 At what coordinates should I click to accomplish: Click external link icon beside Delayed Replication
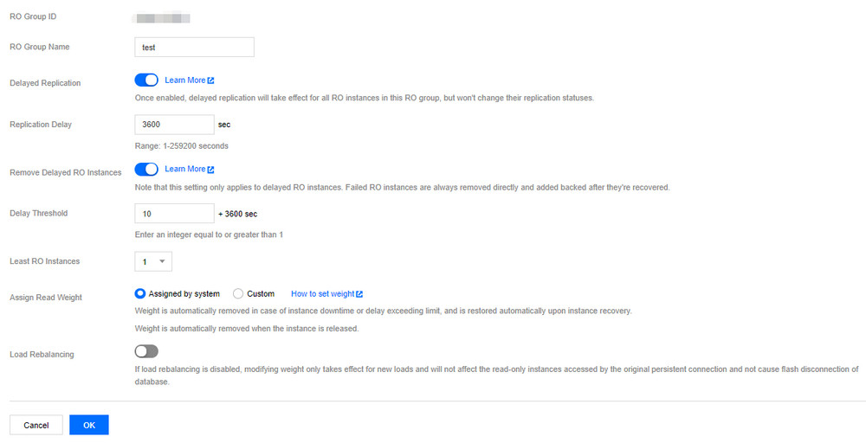click(x=211, y=80)
